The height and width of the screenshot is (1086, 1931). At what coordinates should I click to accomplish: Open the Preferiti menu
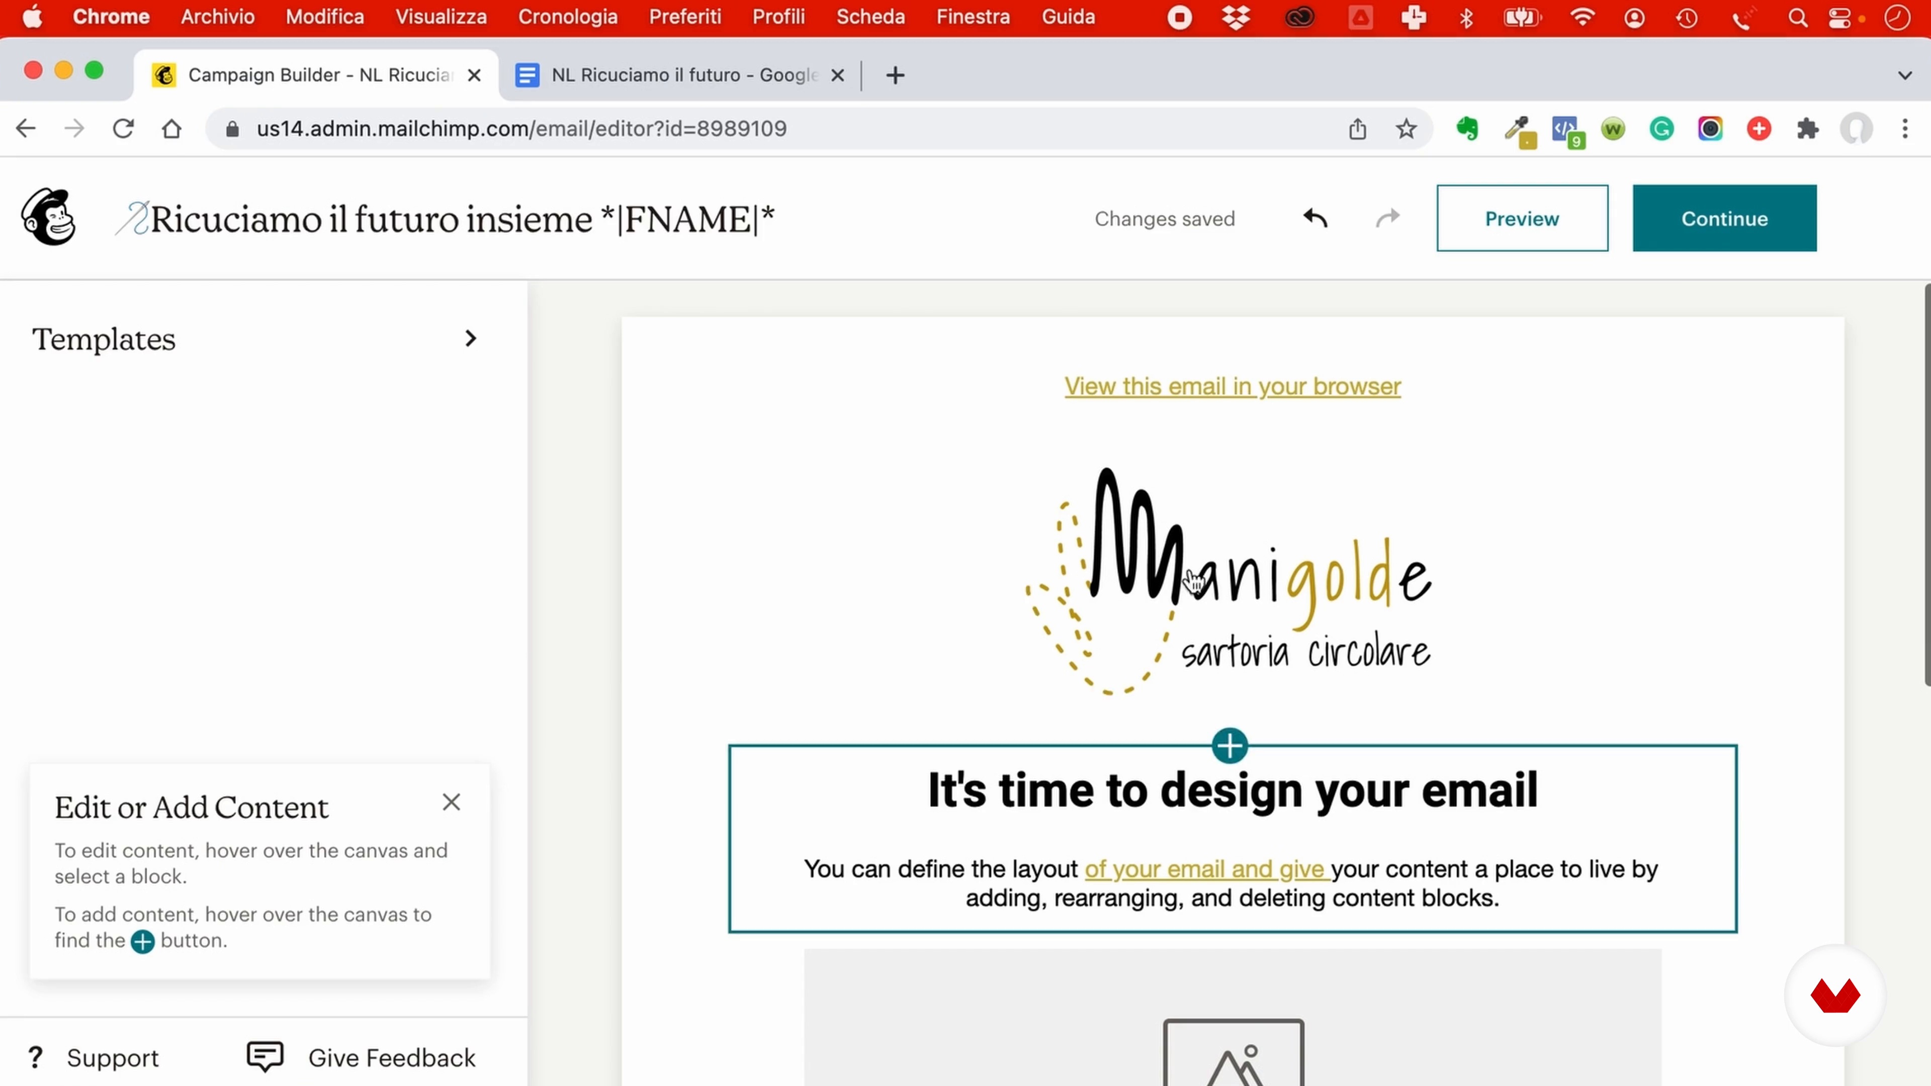[684, 17]
